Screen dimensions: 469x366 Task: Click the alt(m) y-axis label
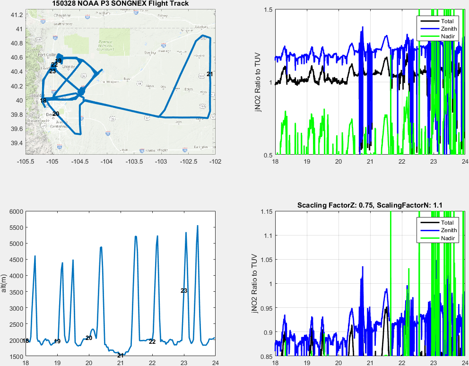point(5,283)
